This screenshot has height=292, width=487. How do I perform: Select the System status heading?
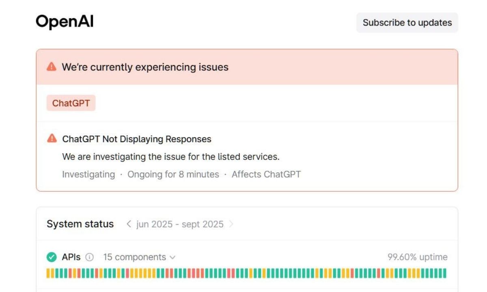80,223
